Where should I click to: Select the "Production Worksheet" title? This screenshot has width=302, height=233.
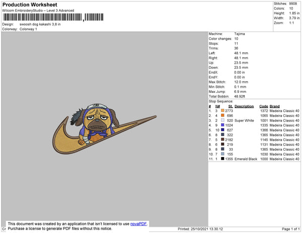[x=30, y=5]
